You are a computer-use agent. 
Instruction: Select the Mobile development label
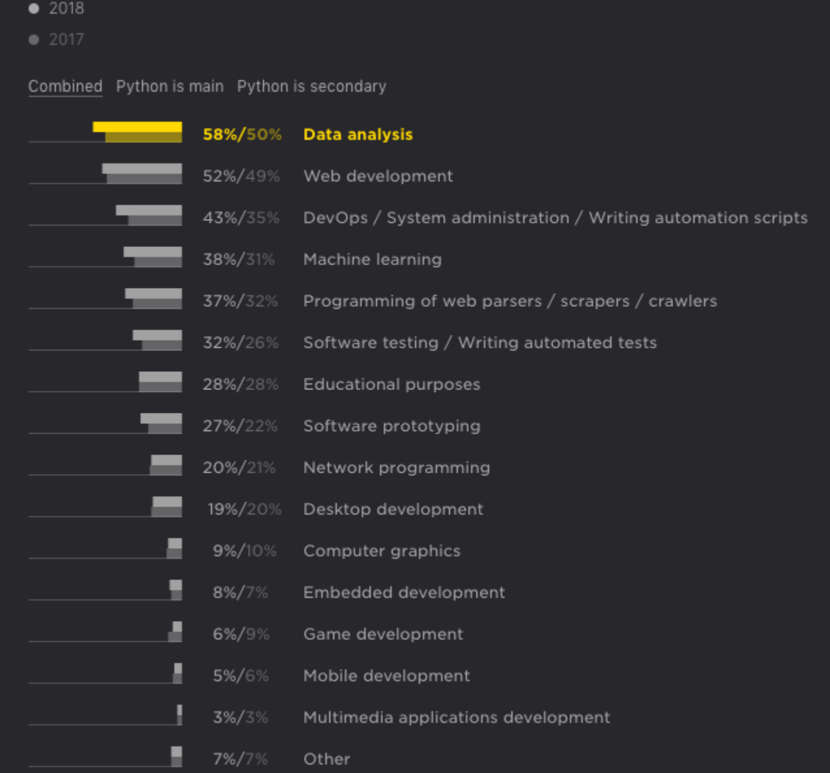click(386, 675)
